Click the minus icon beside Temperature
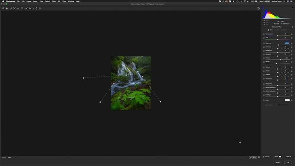This screenshot has height=166, width=295. pos(264,34)
